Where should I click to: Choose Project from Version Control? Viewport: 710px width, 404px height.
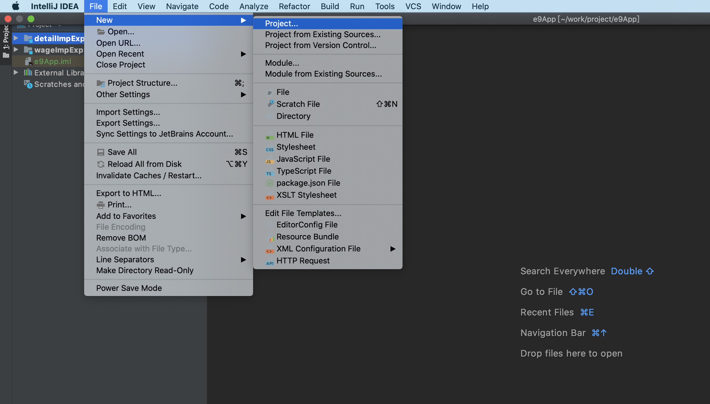click(320, 45)
